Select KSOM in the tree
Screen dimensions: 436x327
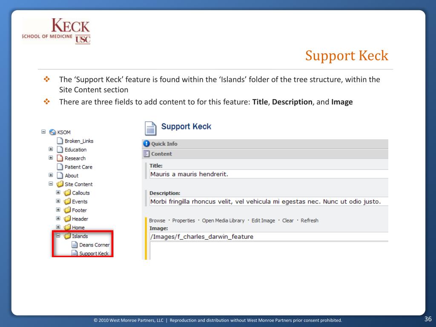[x=64, y=132]
